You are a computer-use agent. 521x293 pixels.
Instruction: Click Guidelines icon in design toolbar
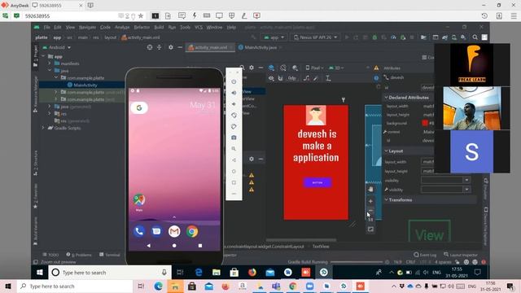[x=328, y=78]
